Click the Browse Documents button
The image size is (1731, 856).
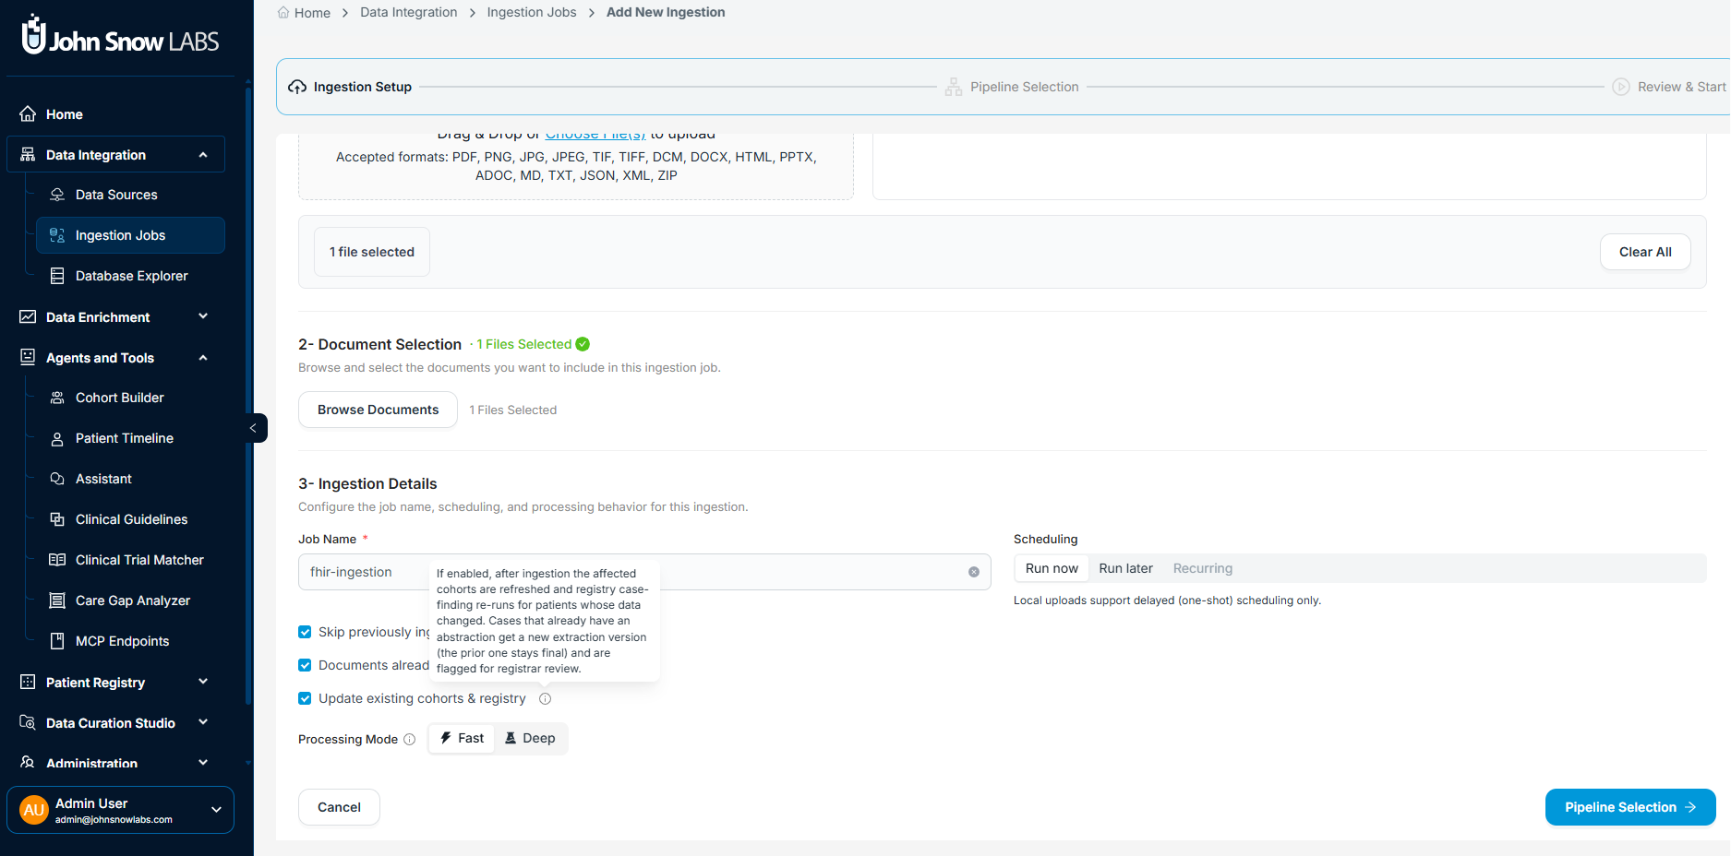[x=378, y=410]
